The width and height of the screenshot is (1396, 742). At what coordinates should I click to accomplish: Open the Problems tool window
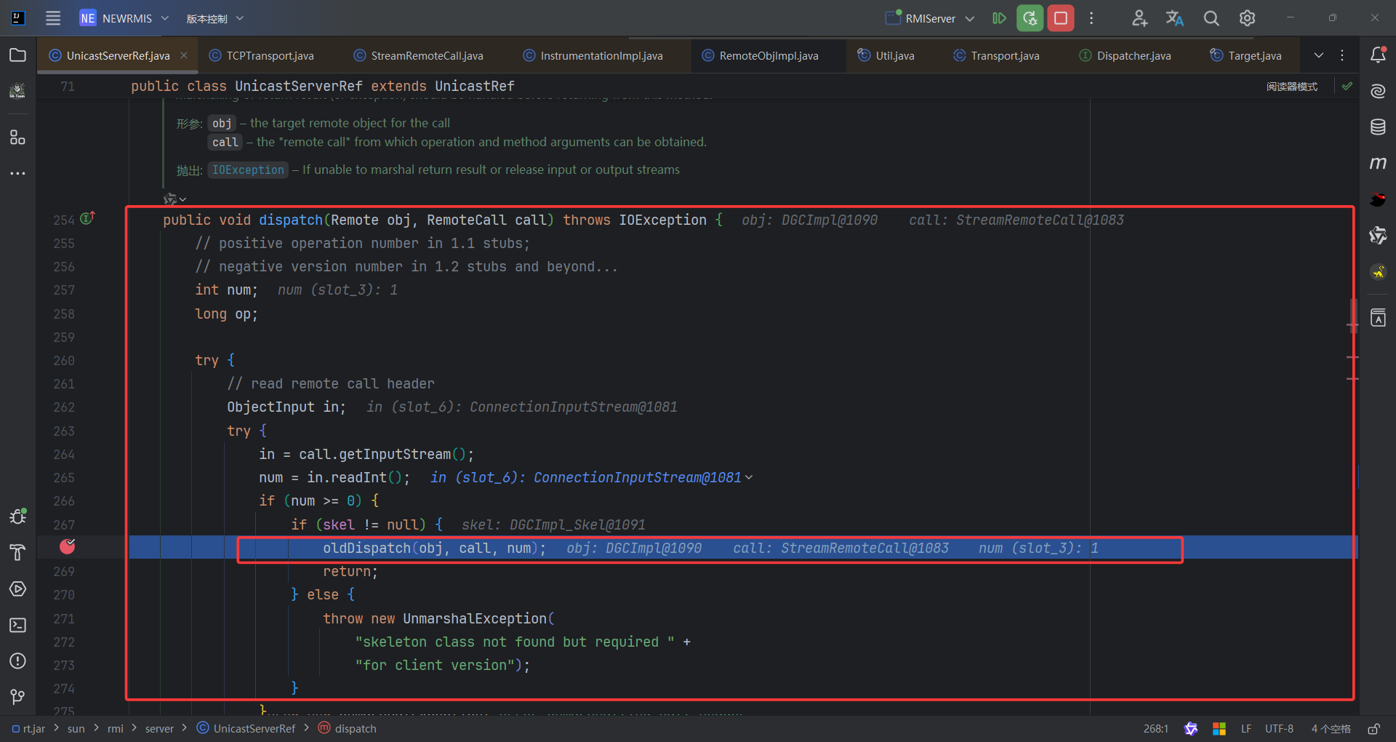[18, 661]
